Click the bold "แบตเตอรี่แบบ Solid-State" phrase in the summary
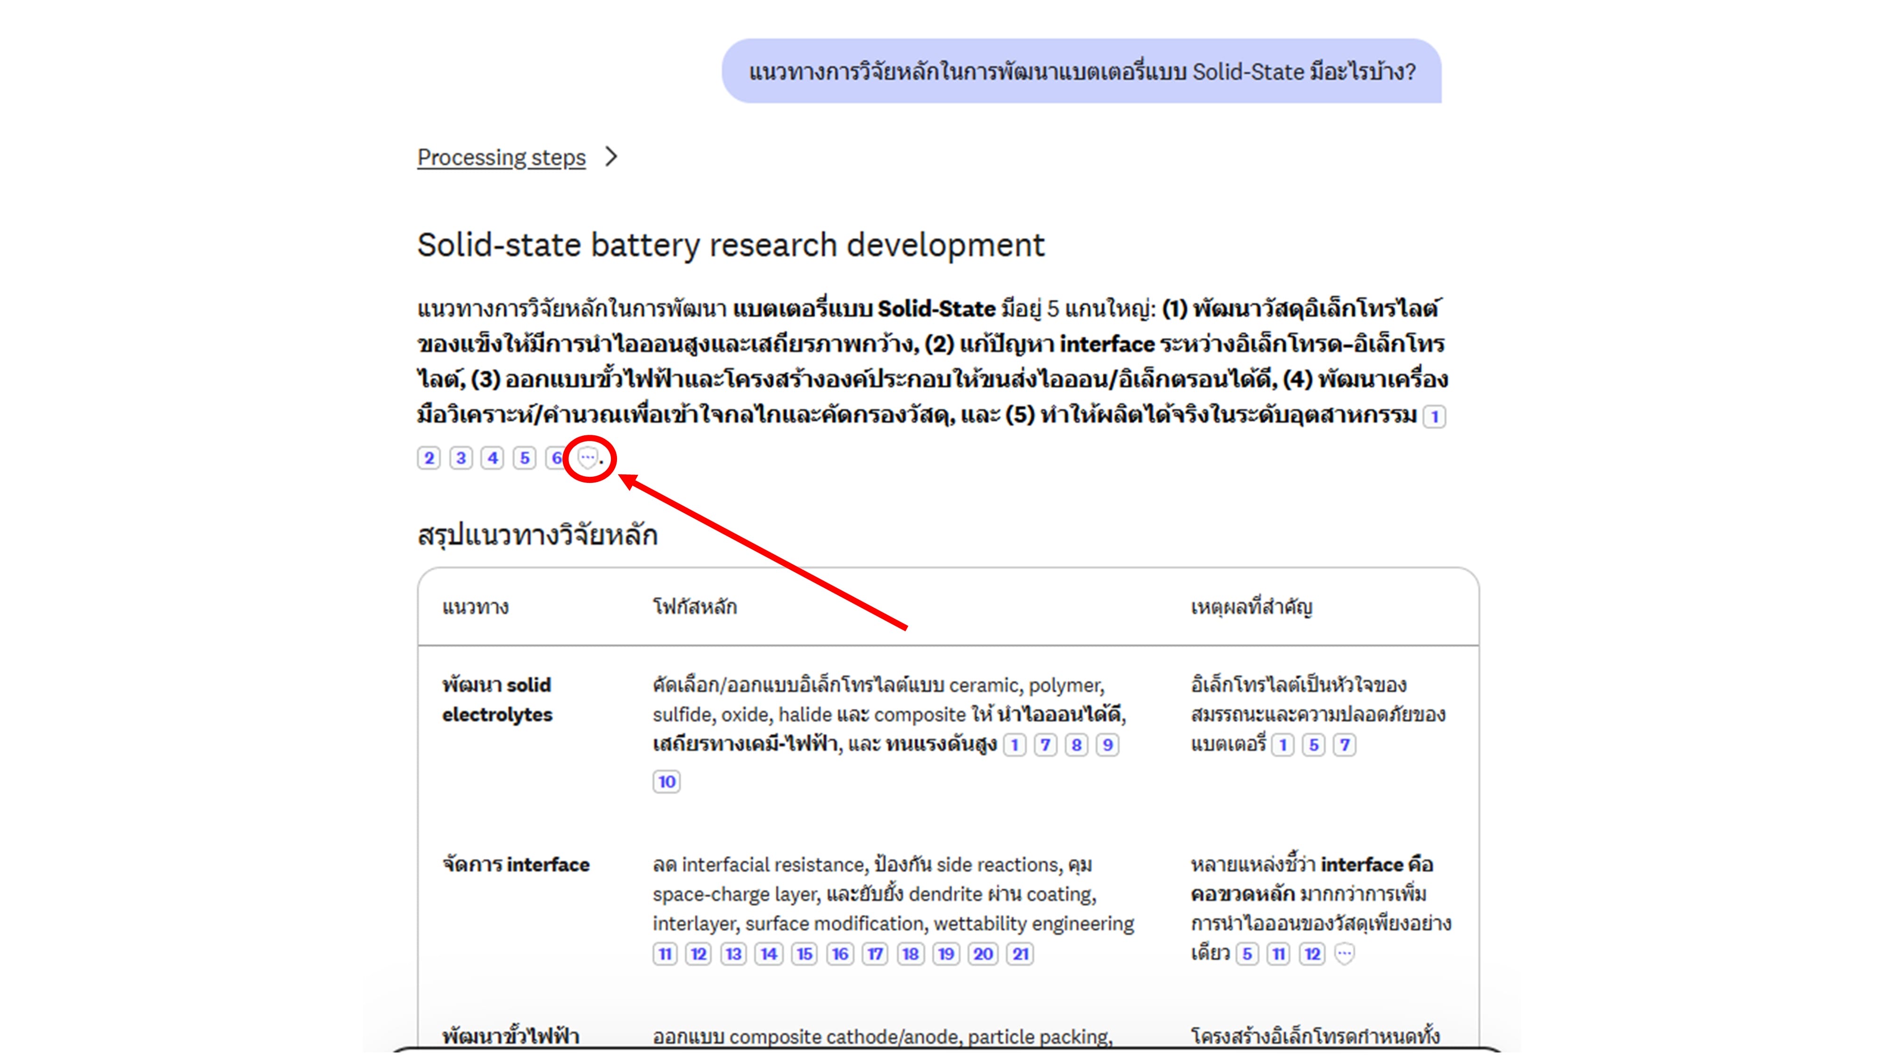The width and height of the screenshot is (1884, 1060). [x=864, y=309]
